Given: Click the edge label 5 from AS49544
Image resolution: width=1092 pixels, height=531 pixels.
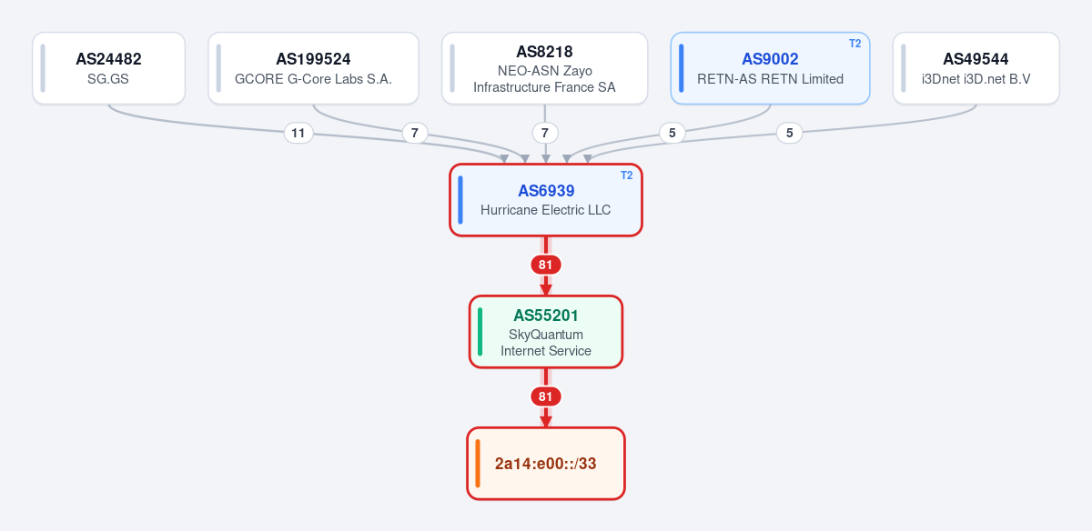Looking at the screenshot, I should point(789,133).
